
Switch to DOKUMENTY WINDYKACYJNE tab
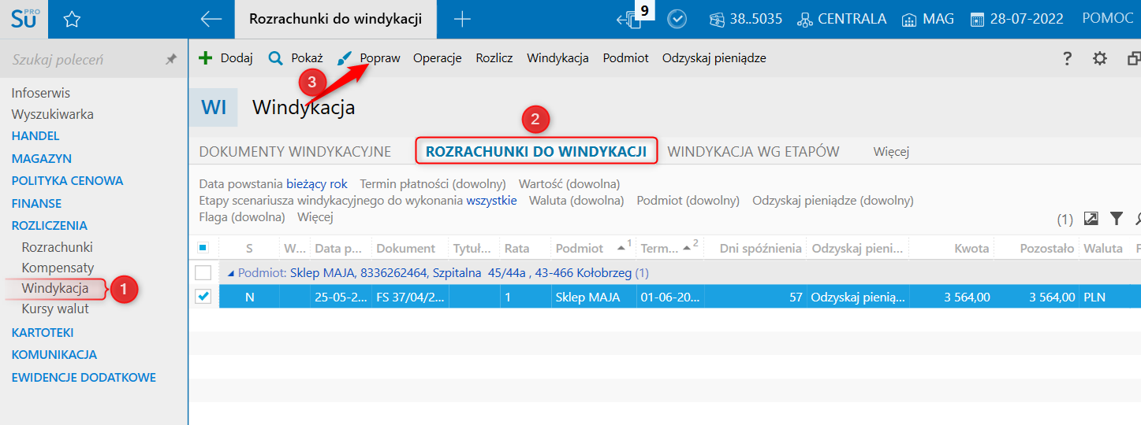(295, 152)
